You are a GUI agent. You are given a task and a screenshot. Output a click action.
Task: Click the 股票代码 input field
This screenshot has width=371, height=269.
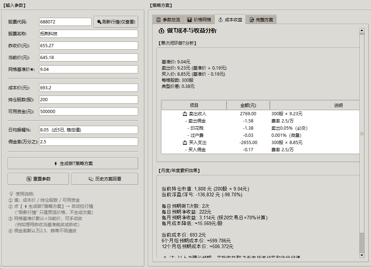coord(65,22)
